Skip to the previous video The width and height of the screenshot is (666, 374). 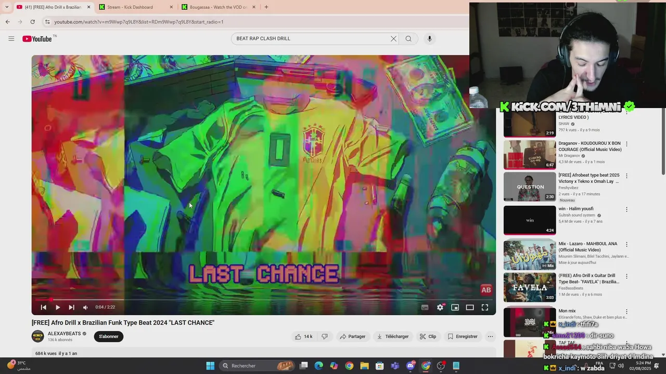(43, 307)
